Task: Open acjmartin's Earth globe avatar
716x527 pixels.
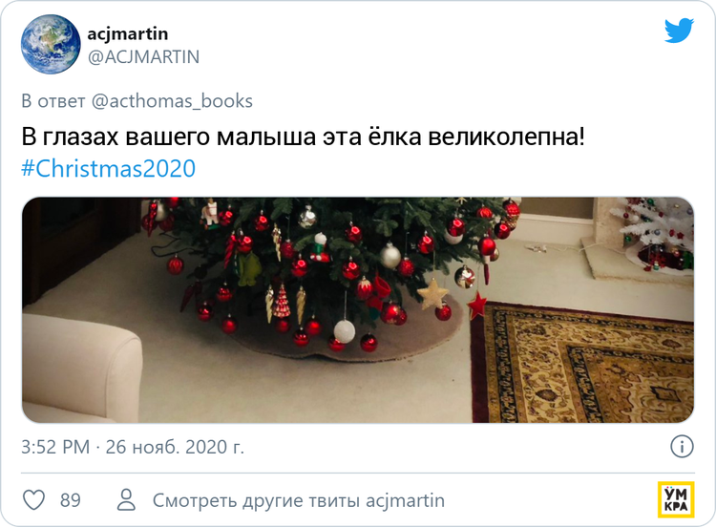Action: pyautogui.click(x=51, y=44)
